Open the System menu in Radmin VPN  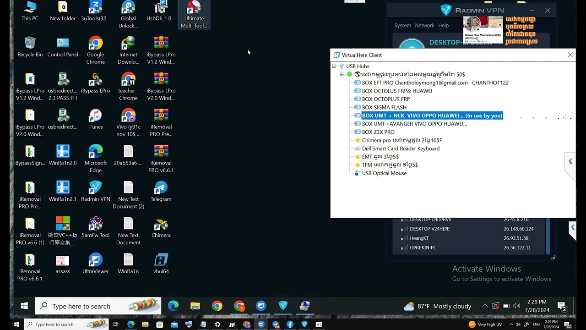(x=402, y=26)
